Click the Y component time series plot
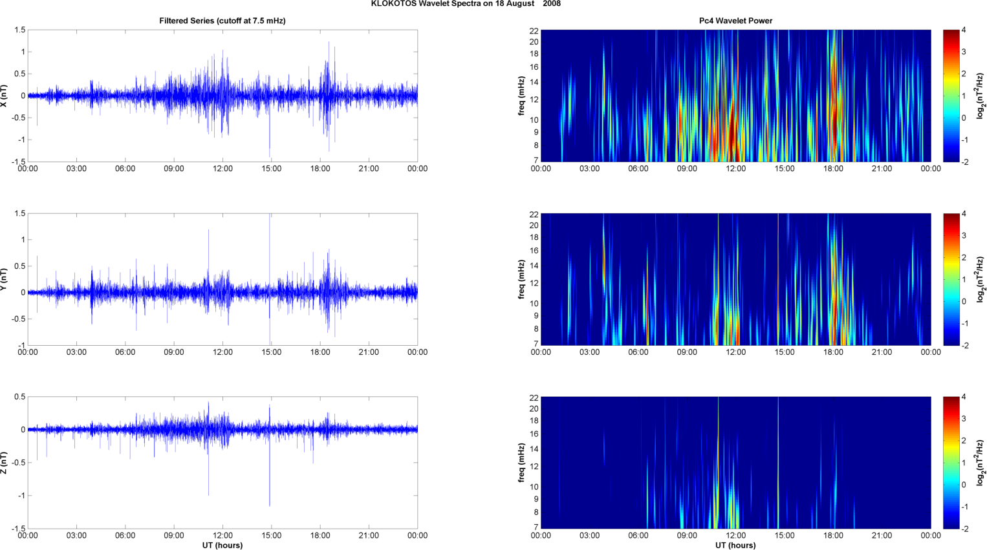987x550 pixels. click(x=222, y=279)
